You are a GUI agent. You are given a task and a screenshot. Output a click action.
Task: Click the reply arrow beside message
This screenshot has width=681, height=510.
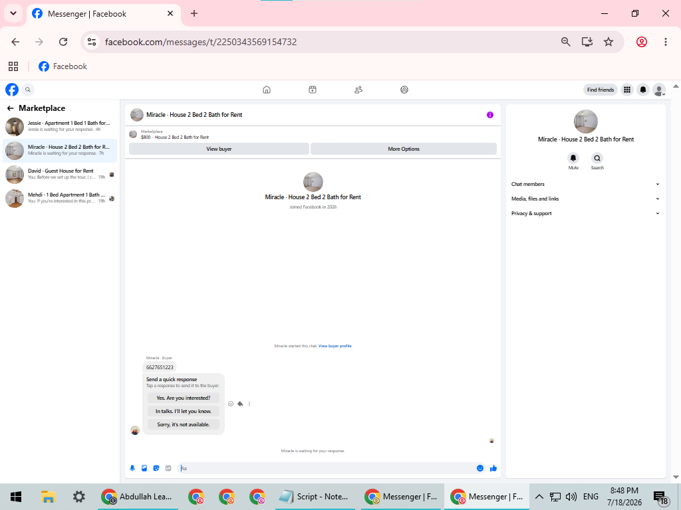(240, 404)
